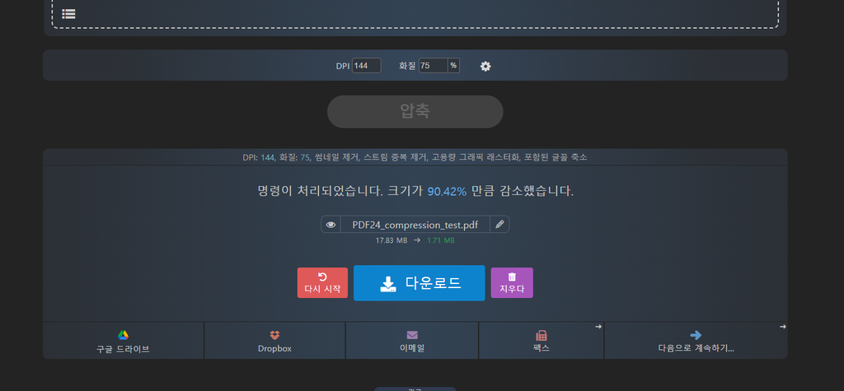Click the list view icon in drop area
Image resolution: width=844 pixels, height=391 pixels.
pos(68,14)
